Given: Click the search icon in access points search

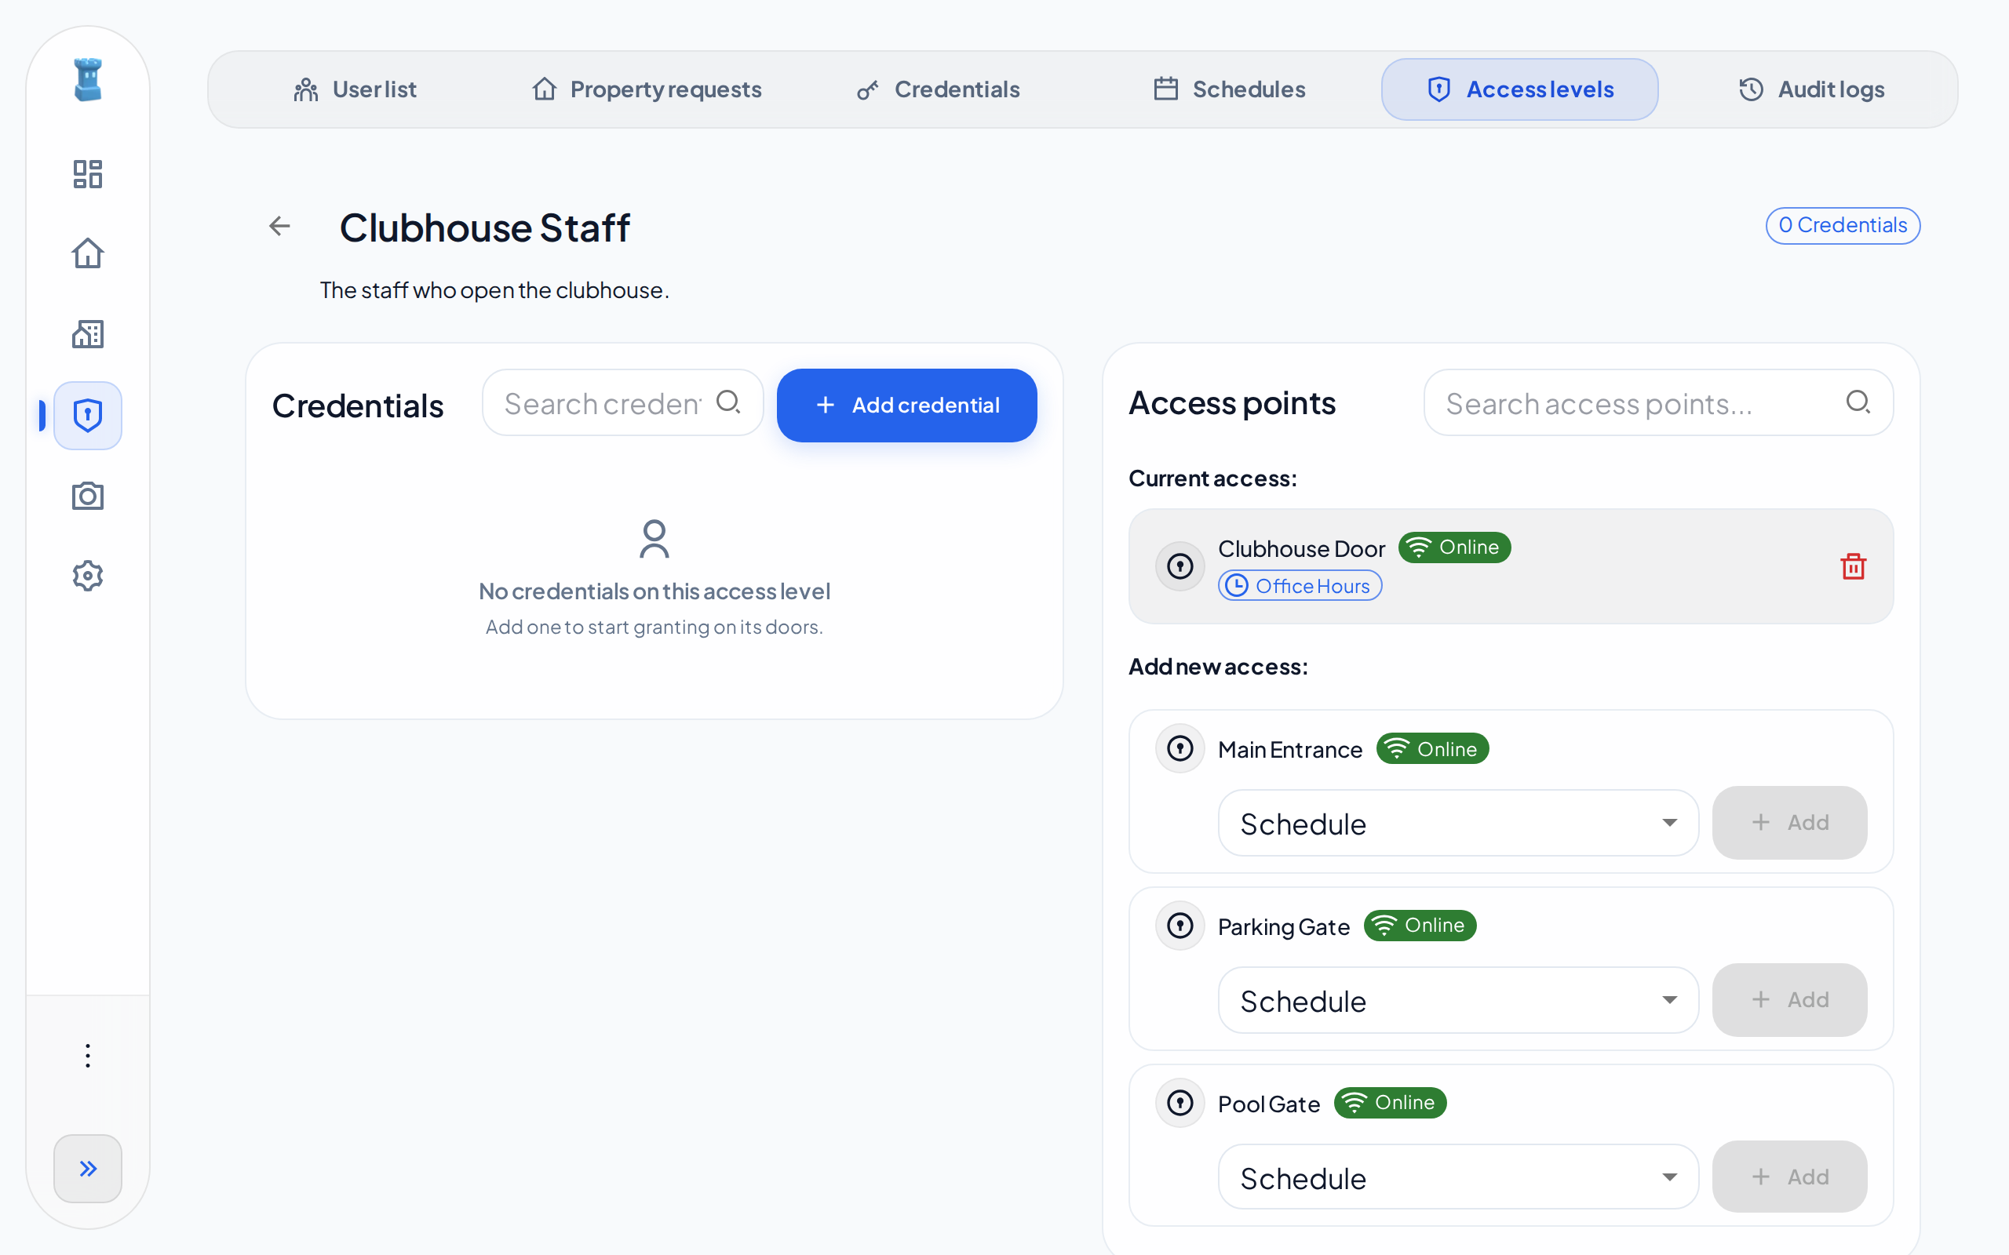Looking at the screenshot, I should [1858, 402].
